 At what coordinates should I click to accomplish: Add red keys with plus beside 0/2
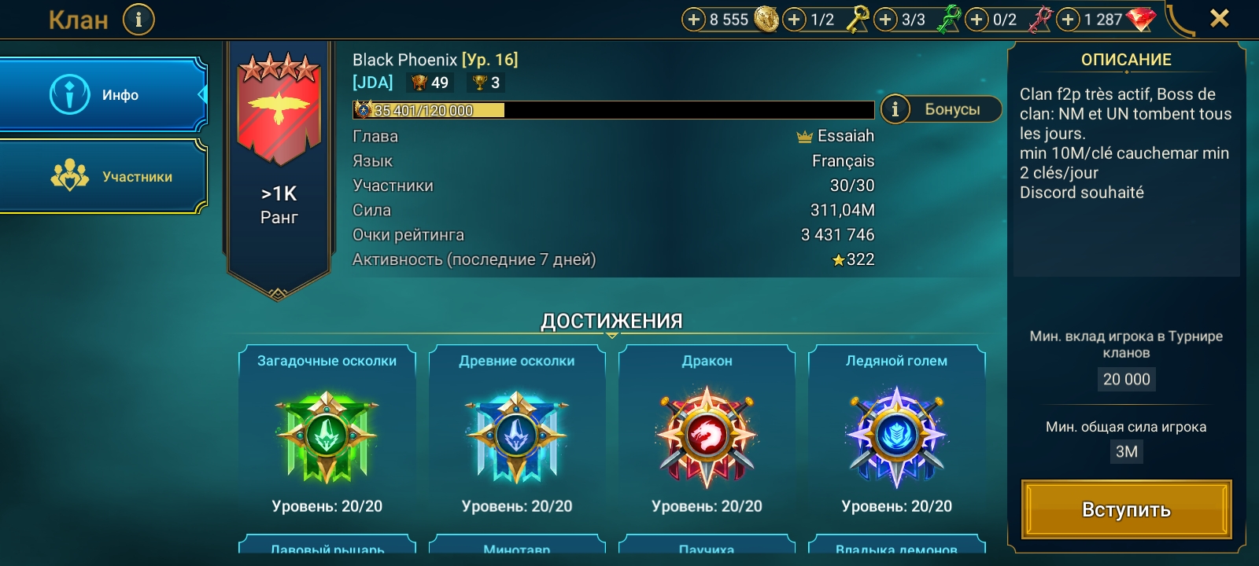(977, 20)
